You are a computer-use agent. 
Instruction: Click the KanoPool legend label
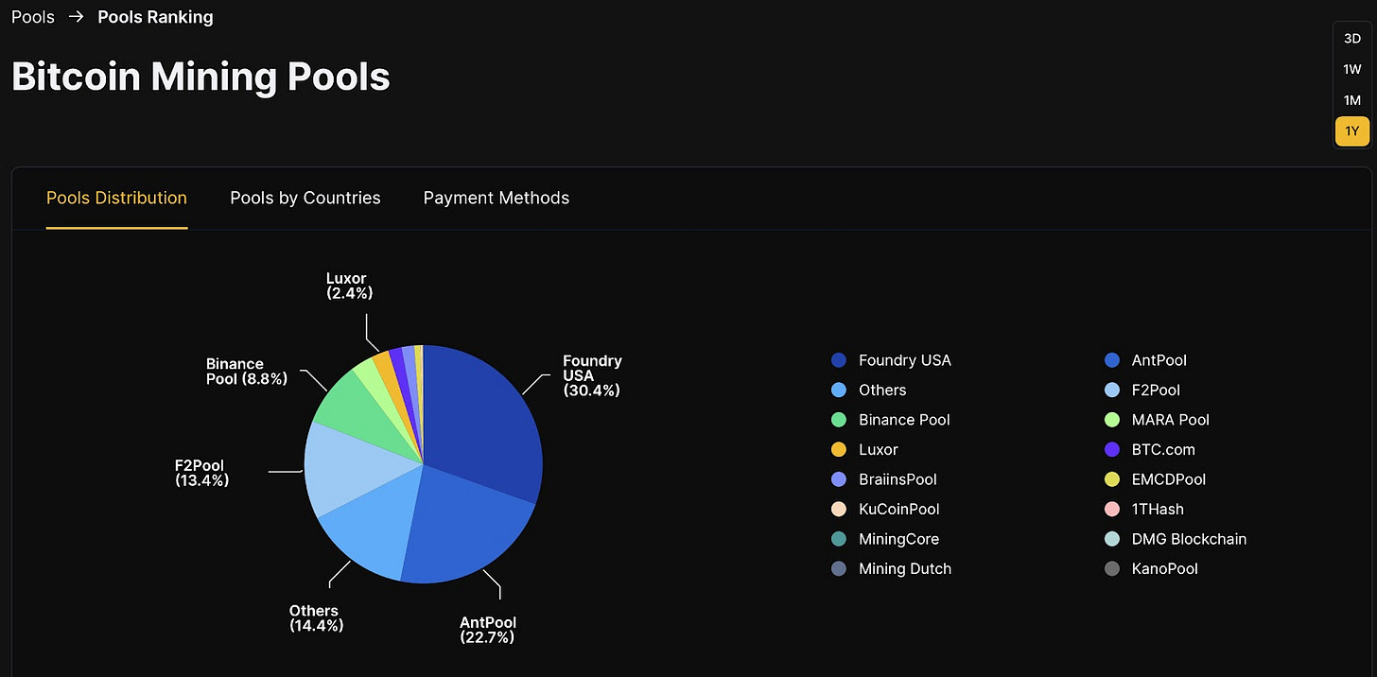1165,568
